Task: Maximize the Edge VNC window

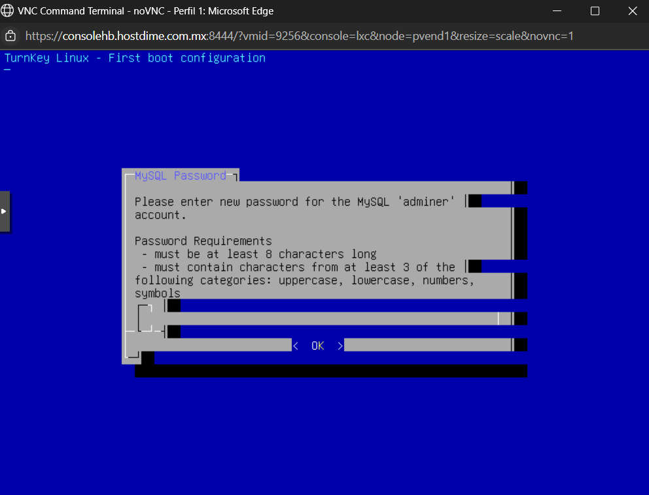Action: pyautogui.click(x=595, y=11)
